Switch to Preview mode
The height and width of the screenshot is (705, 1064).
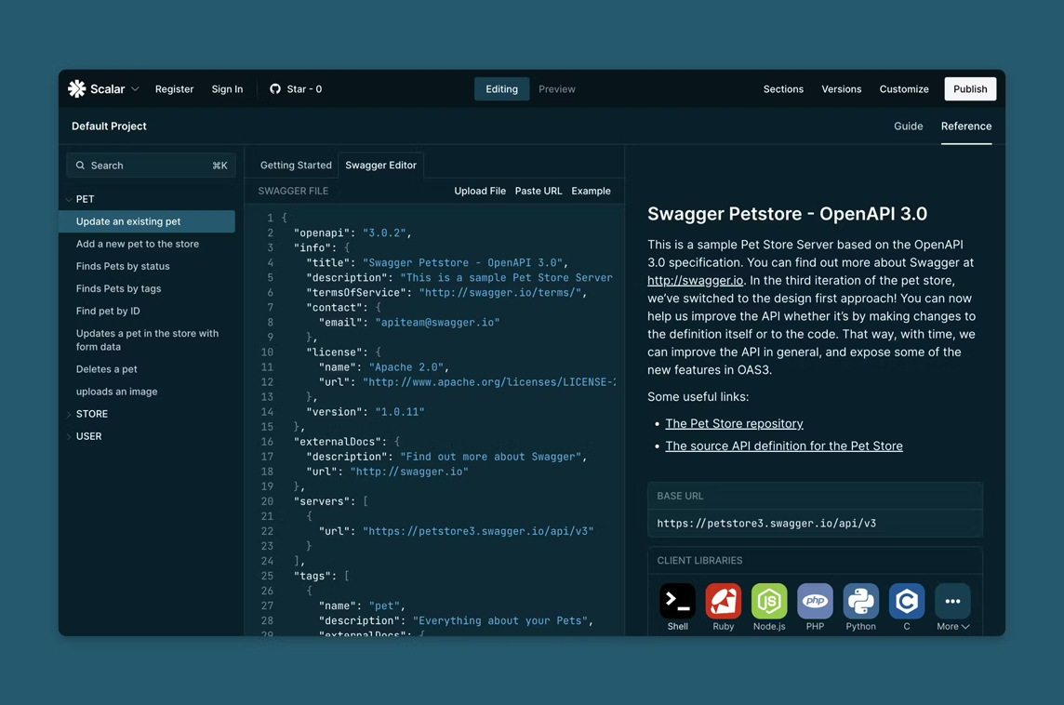(556, 88)
